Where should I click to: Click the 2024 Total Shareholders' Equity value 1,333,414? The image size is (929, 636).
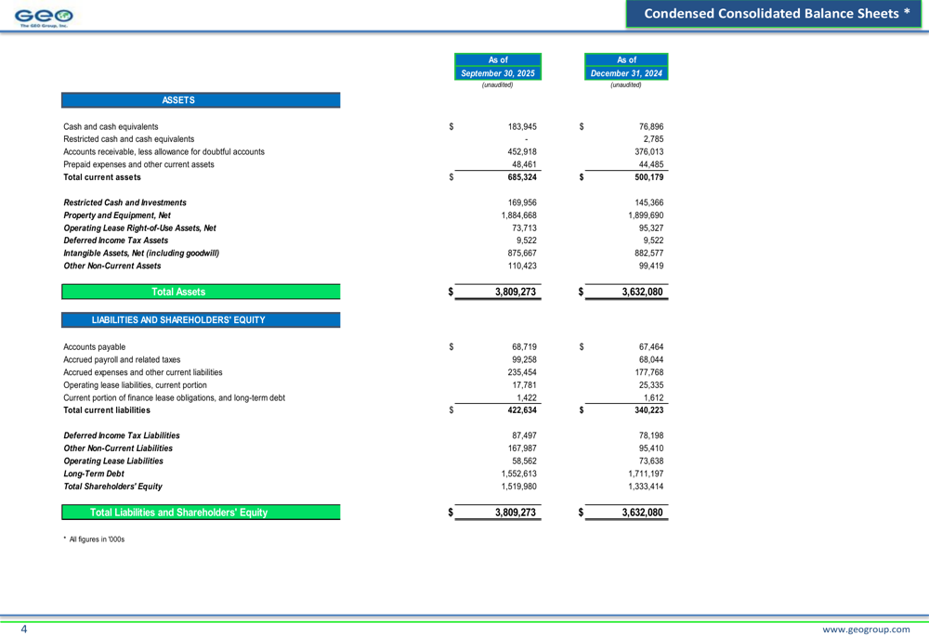click(646, 487)
